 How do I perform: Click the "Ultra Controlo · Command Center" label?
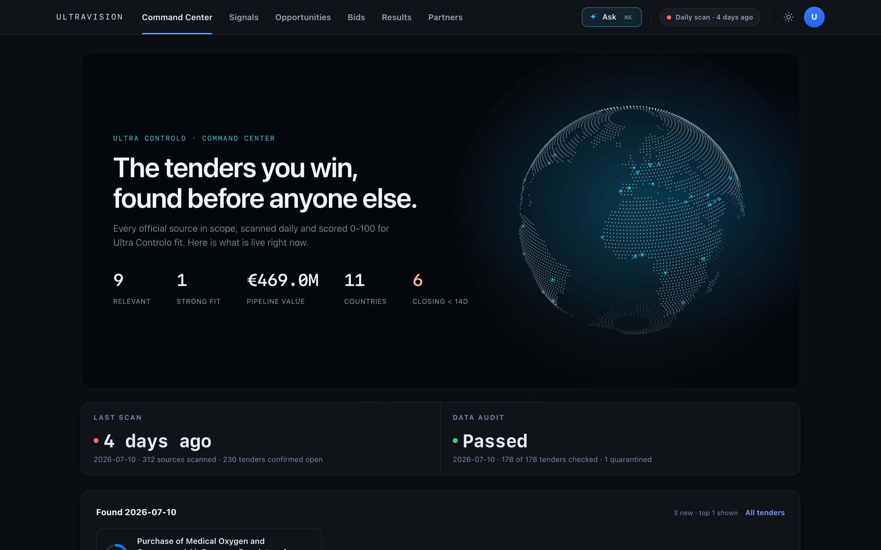pyautogui.click(x=194, y=138)
